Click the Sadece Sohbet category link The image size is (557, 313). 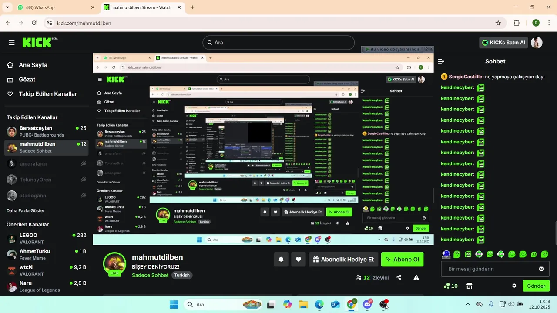150,275
